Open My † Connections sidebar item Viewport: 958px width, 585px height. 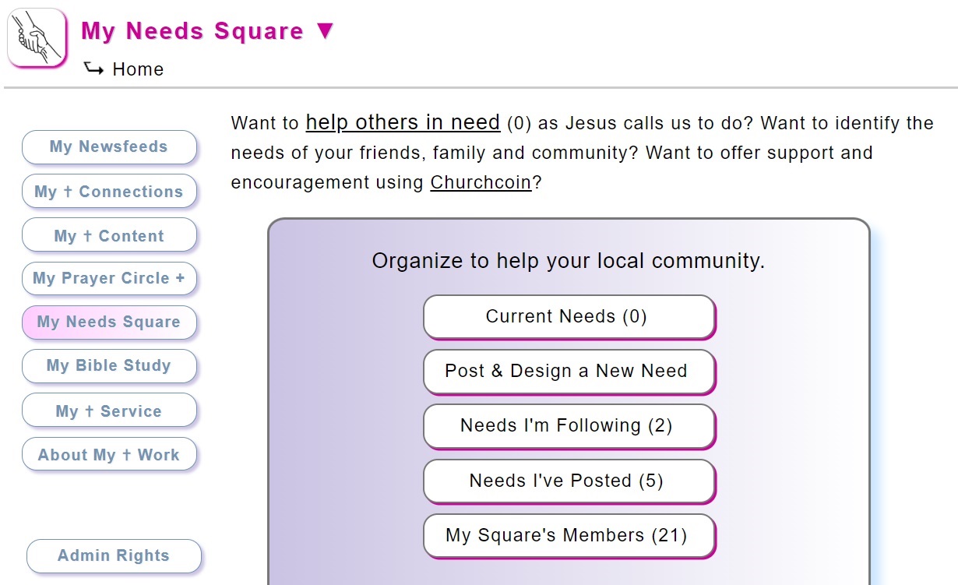[x=109, y=192]
